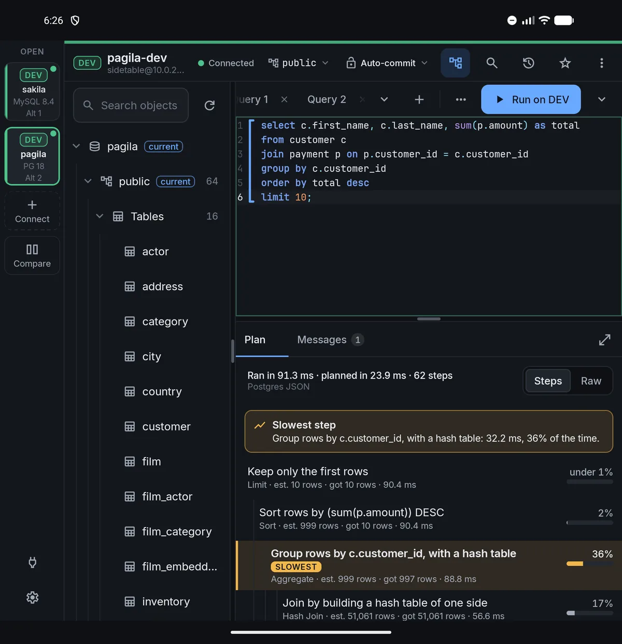Select the pagila PG 18 connection
This screenshot has height=644, width=622.
[33, 156]
